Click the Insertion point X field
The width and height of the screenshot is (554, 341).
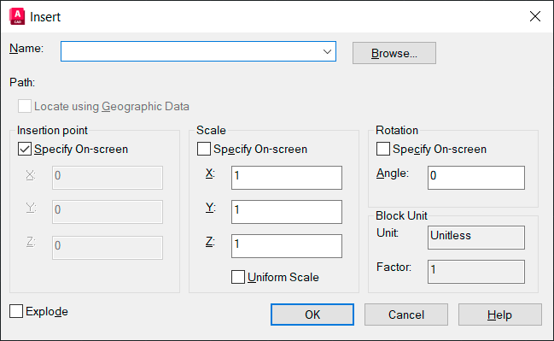[108, 178]
